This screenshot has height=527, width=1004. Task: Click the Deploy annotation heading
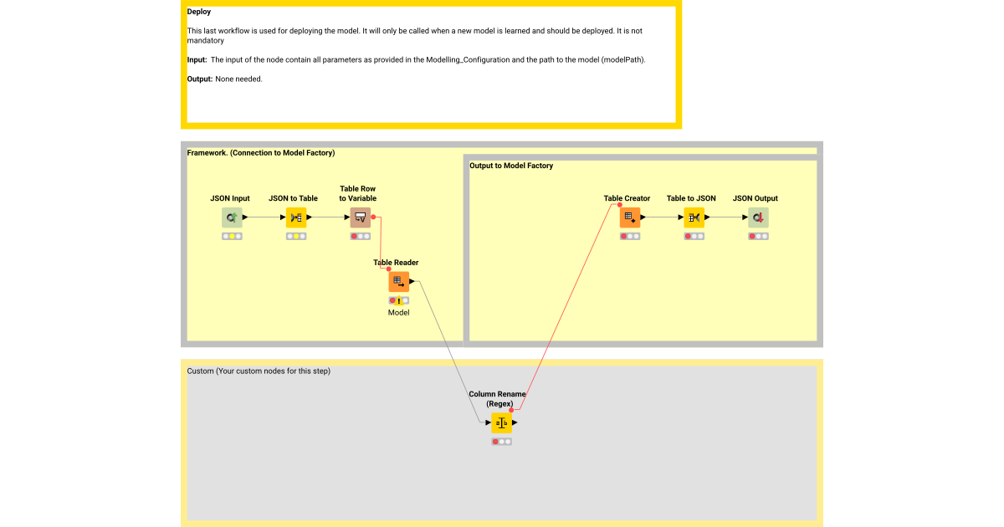(199, 12)
